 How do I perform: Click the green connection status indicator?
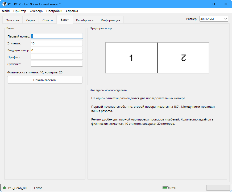5,188
